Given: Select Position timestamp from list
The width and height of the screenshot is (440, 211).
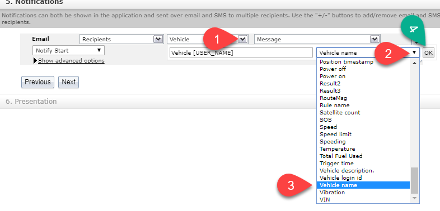Looking at the screenshot, I should [x=363, y=62].
